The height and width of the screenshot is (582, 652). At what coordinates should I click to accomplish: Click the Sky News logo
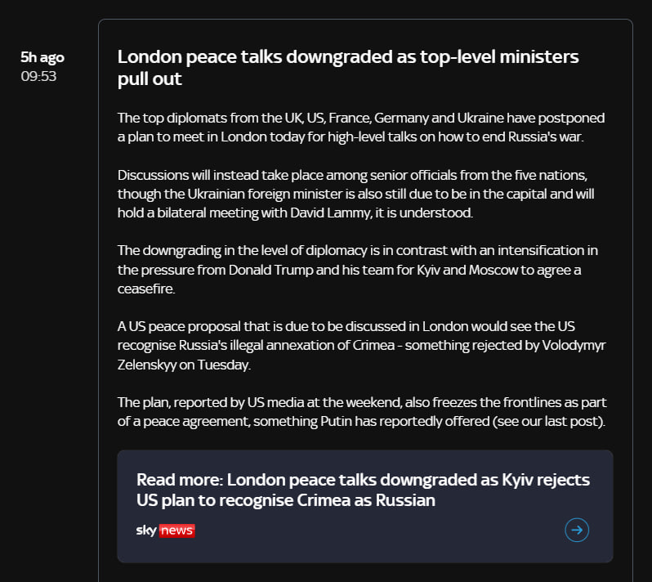(x=165, y=531)
